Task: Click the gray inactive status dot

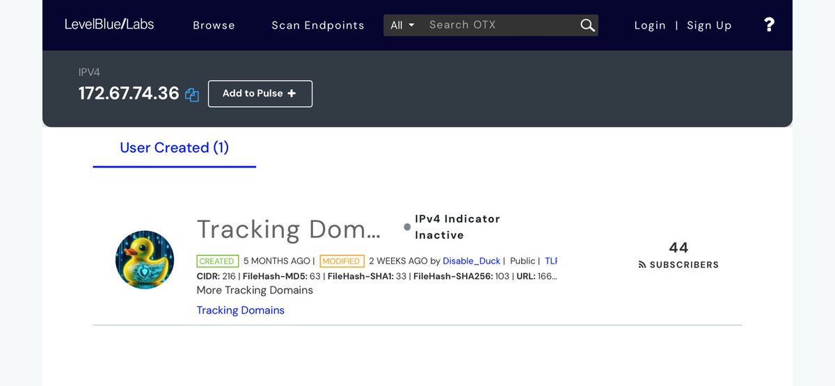Action: (407, 227)
